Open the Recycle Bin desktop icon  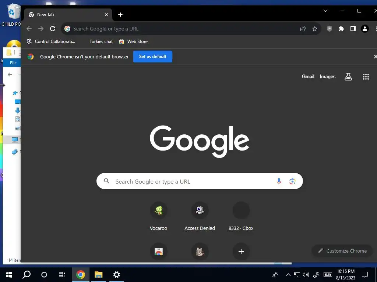tap(12, 14)
